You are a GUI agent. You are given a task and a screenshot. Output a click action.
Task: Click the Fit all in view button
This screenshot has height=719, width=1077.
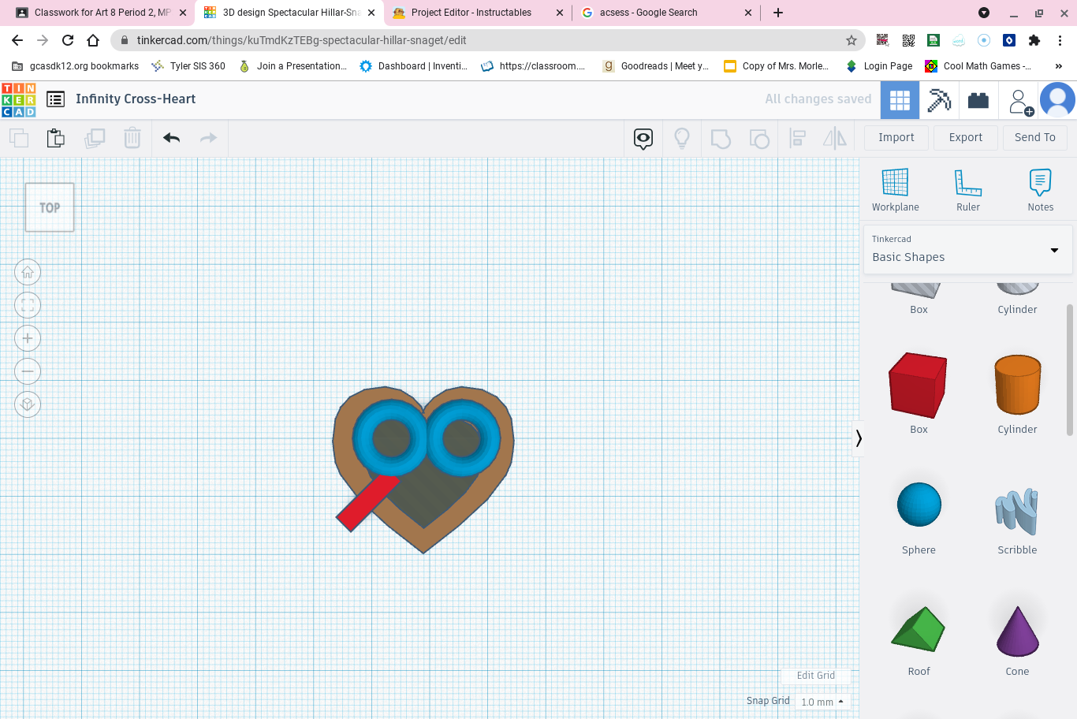(28, 305)
